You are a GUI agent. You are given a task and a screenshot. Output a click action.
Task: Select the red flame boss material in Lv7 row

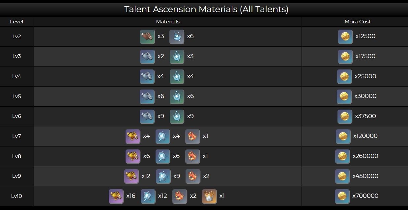point(192,136)
